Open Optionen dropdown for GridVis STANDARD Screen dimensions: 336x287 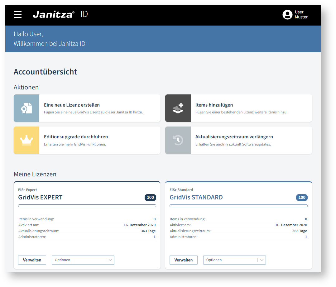[234, 260]
